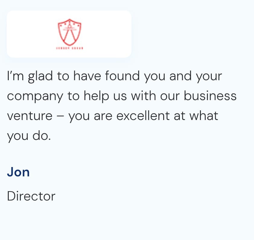254x240 pixels.
Task: Click the Director job title
Action: pos(31,196)
